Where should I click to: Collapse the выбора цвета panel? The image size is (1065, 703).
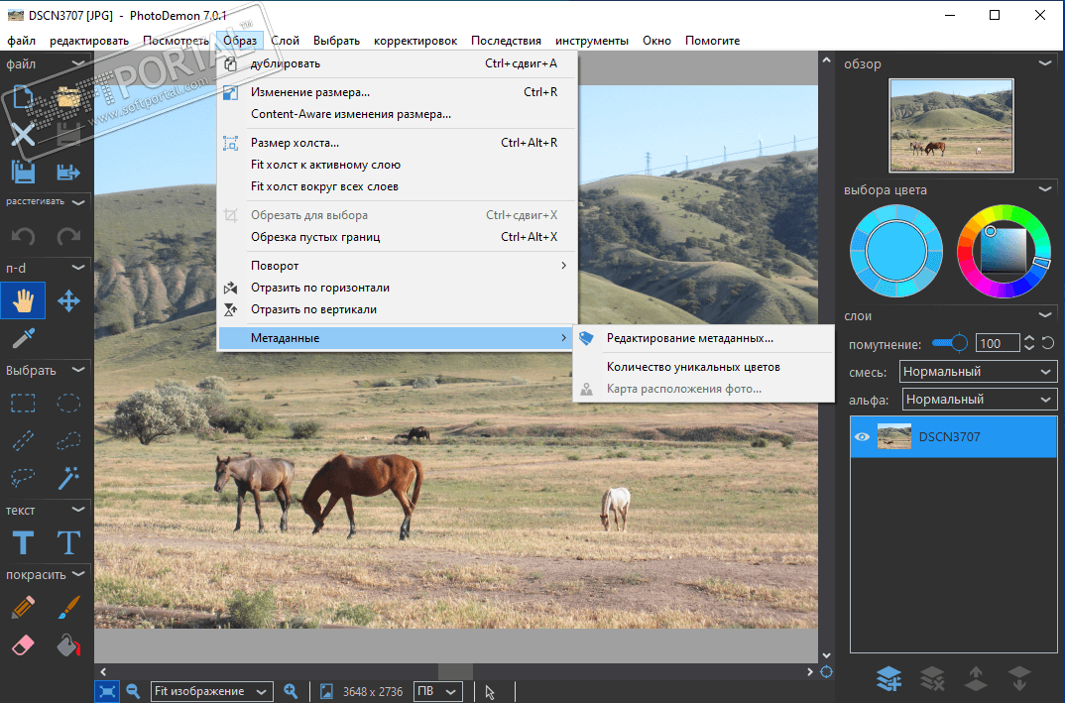coord(1045,189)
